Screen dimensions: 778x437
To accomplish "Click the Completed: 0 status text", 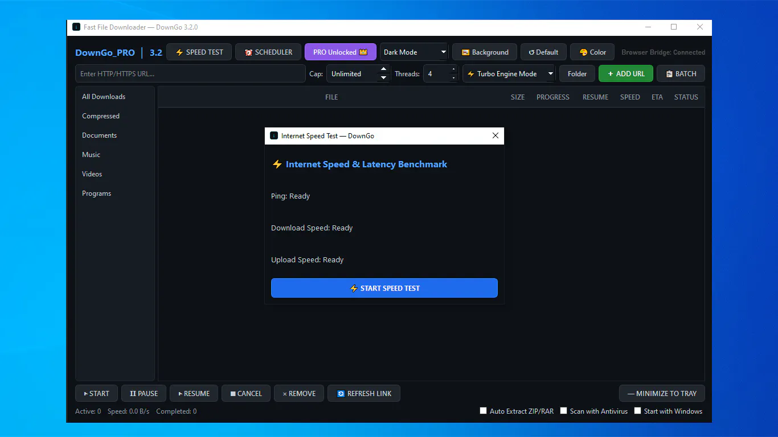I will click(x=176, y=411).
